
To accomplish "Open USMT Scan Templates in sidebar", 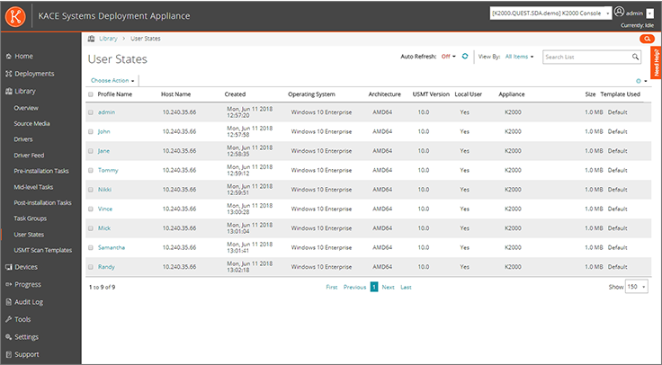I will [x=42, y=250].
